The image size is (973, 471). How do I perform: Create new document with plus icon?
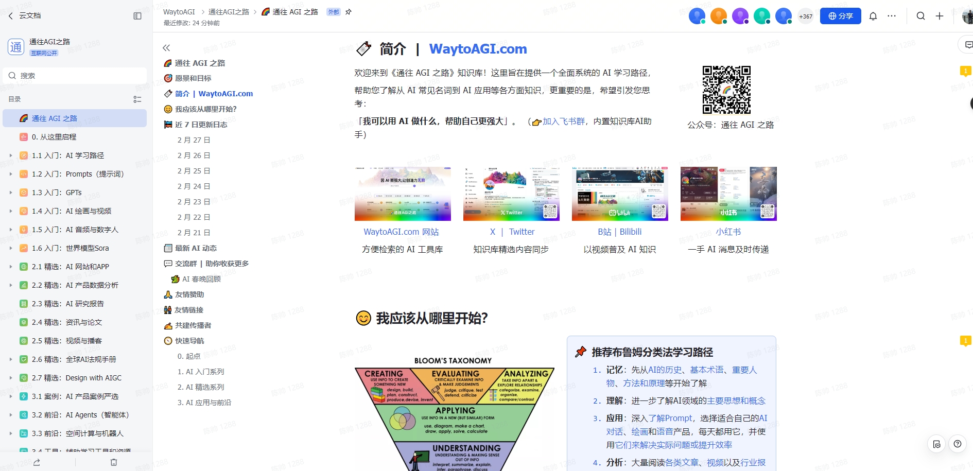(940, 16)
